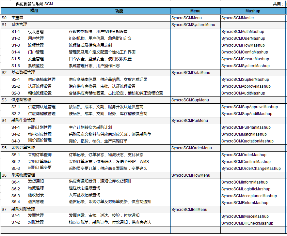Click the "权限管理" cell
287x236 pixels.
coord(36,32)
